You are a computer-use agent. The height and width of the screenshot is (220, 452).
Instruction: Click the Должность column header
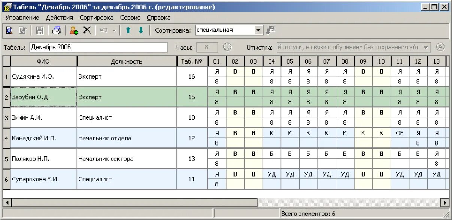(127, 61)
